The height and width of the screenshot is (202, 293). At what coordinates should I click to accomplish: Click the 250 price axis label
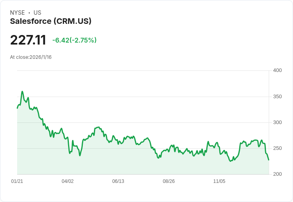point(277,148)
